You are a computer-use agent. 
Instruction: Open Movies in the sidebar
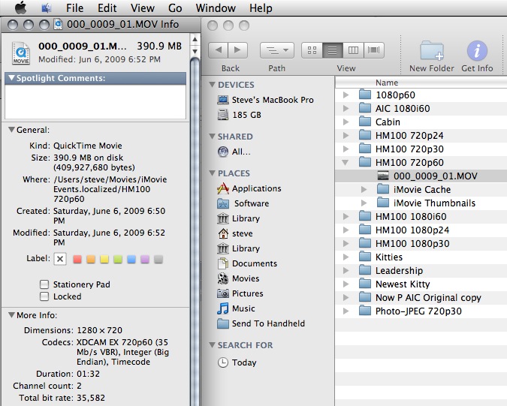click(x=238, y=278)
